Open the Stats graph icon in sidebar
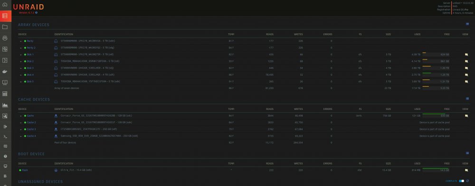Screen dimensions: 475x186 [5, 105]
